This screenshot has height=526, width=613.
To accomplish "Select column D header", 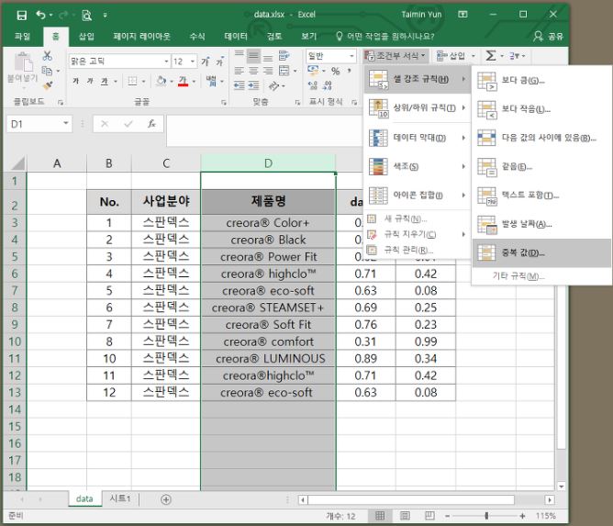I will [268, 163].
